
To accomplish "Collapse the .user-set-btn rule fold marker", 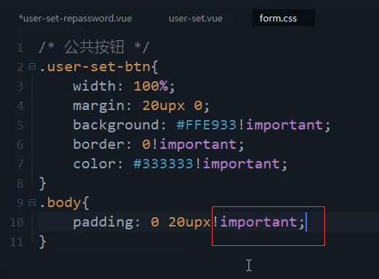I will point(32,66).
